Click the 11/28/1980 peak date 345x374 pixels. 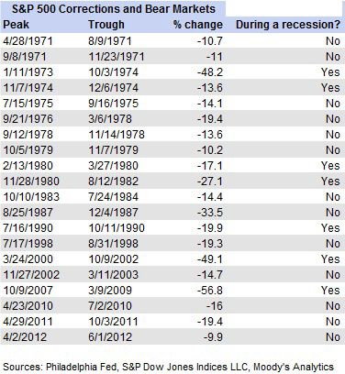(x=31, y=181)
